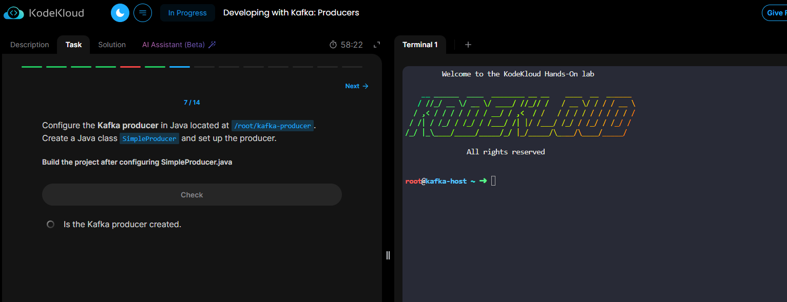The image size is (787, 302).
Task: Click the red failed progress segment
Action: click(x=130, y=67)
